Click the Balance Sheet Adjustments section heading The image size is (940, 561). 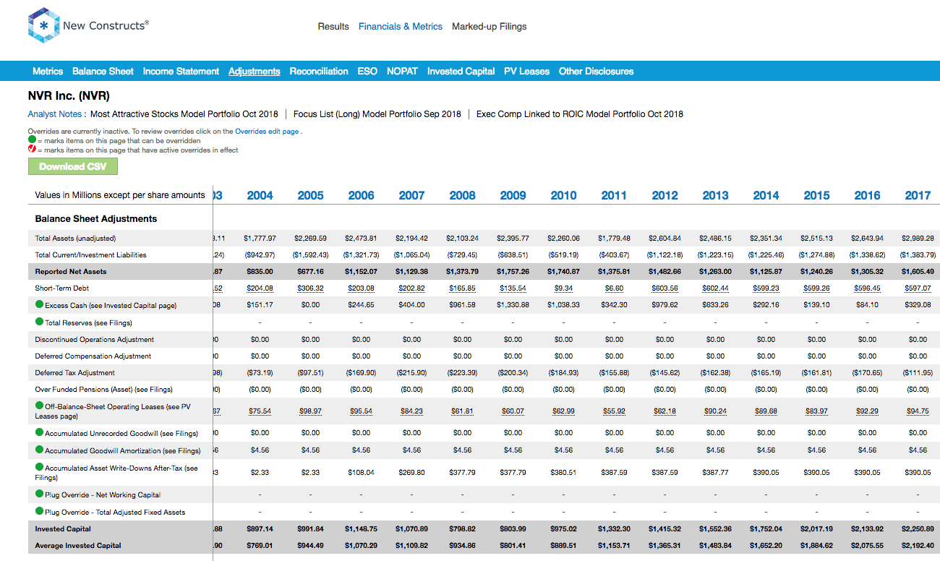pyautogui.click(x=96, y=218)
